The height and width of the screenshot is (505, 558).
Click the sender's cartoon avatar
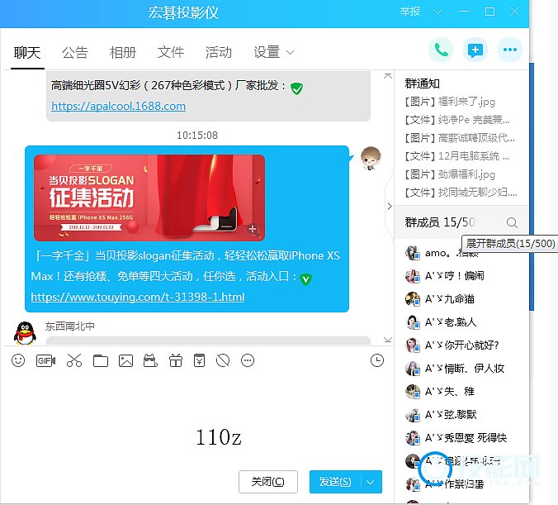click(x=371, y=158)
